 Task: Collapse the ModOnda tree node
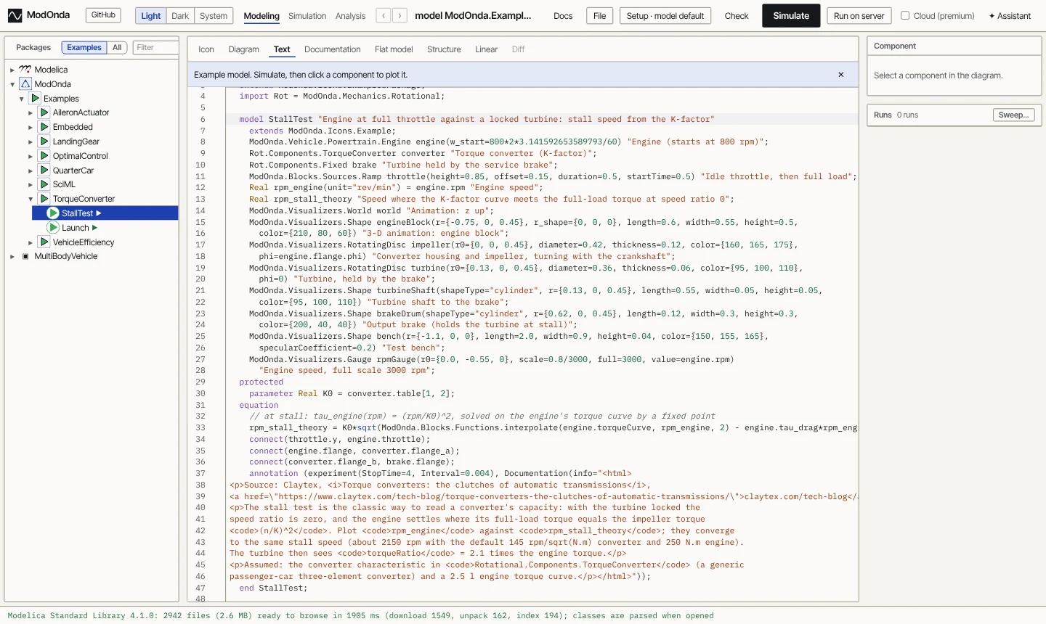pos(12,84)
